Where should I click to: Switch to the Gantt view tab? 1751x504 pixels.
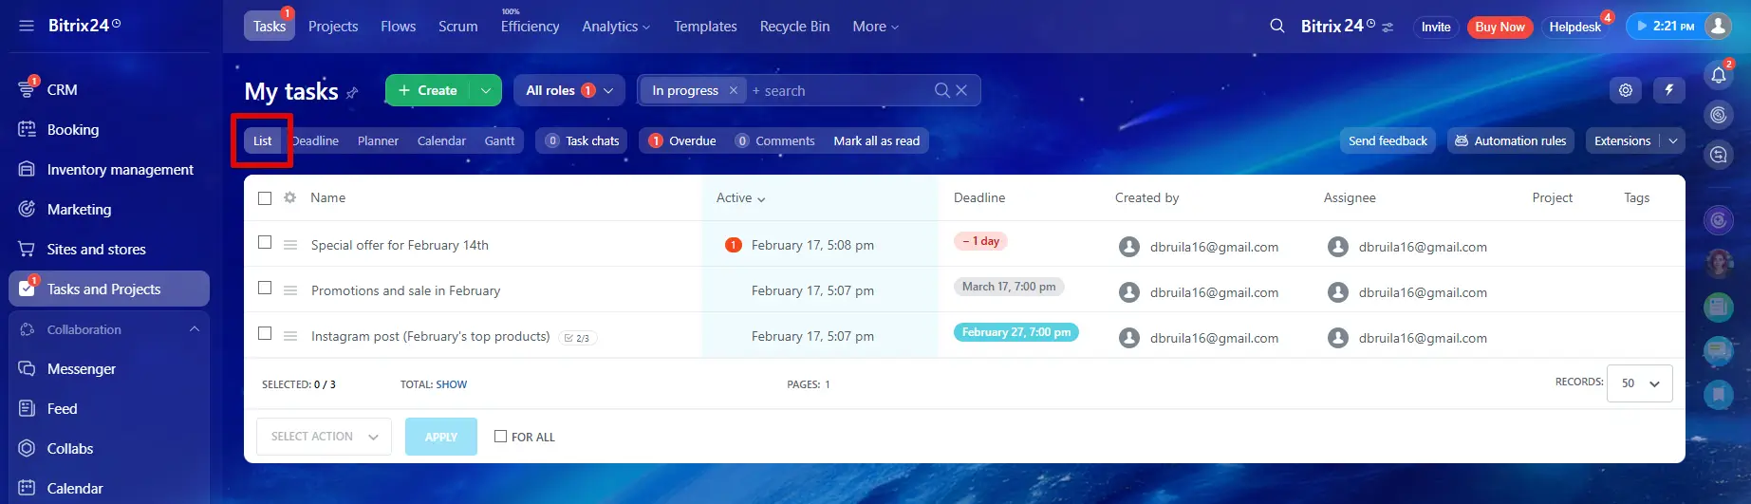pos(499,140)
